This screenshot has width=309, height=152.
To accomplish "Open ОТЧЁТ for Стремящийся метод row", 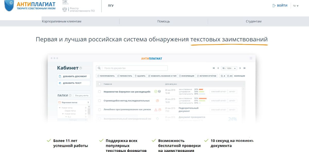I will 232,101.
